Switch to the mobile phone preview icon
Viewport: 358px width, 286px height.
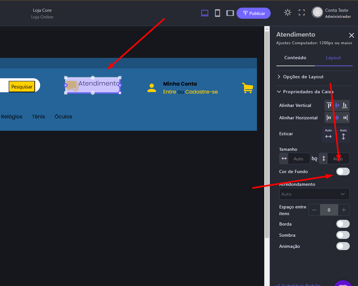(217, 13)
